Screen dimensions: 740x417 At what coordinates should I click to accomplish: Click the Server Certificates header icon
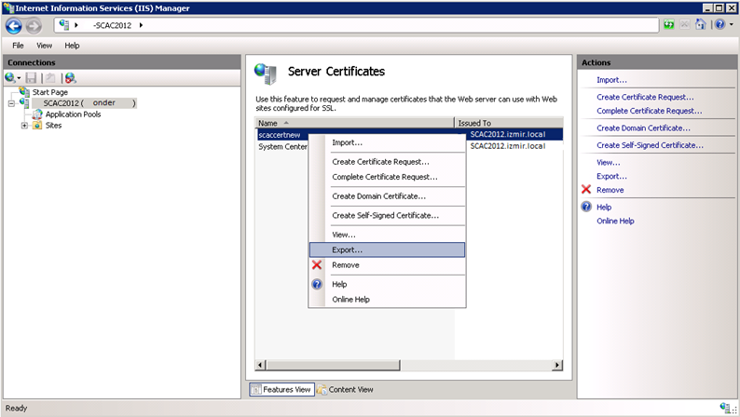[x=266, y=74]
